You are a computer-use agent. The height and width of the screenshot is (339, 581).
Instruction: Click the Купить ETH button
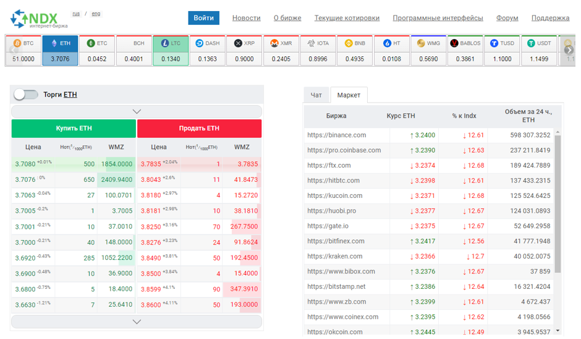point(74,128)
